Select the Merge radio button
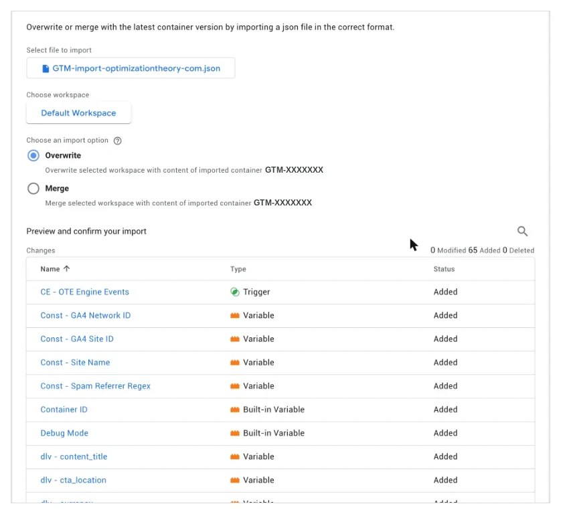This screenshot has height=514, width=561. pos(33,189)
